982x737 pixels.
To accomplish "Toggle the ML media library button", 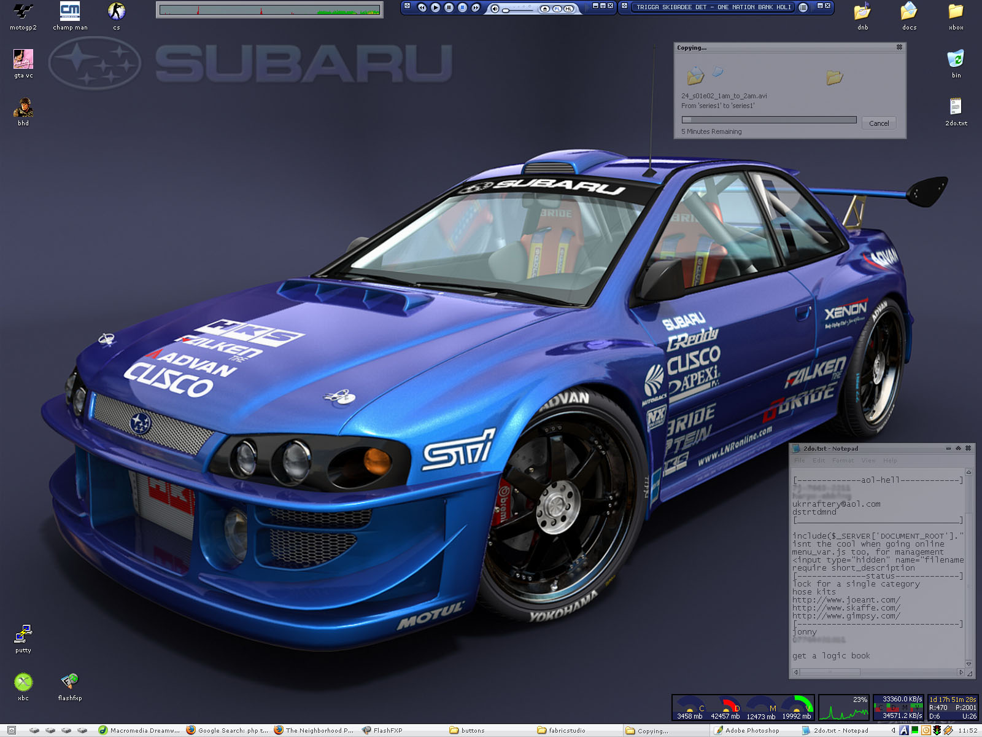I will click(569, 9).
